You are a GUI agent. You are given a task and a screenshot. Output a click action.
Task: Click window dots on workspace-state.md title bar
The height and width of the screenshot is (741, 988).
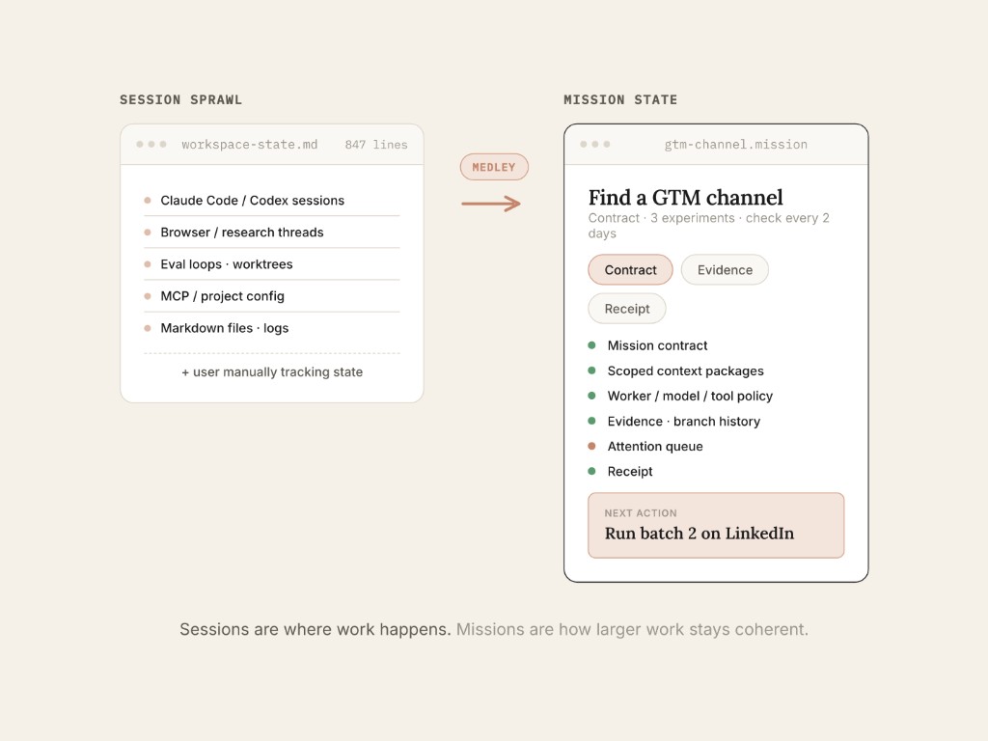click(151, 145)
